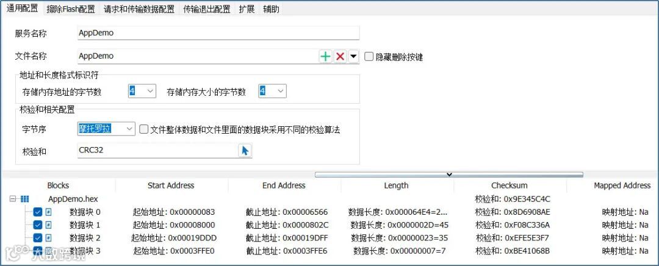This screenshot has height=266, width=659.
Task: Click the 校验和 CRC32 field
Action: [x=157, y=151]
